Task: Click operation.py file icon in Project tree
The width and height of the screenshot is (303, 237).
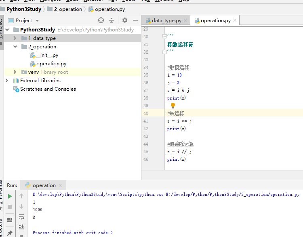Action: [33, 64]
